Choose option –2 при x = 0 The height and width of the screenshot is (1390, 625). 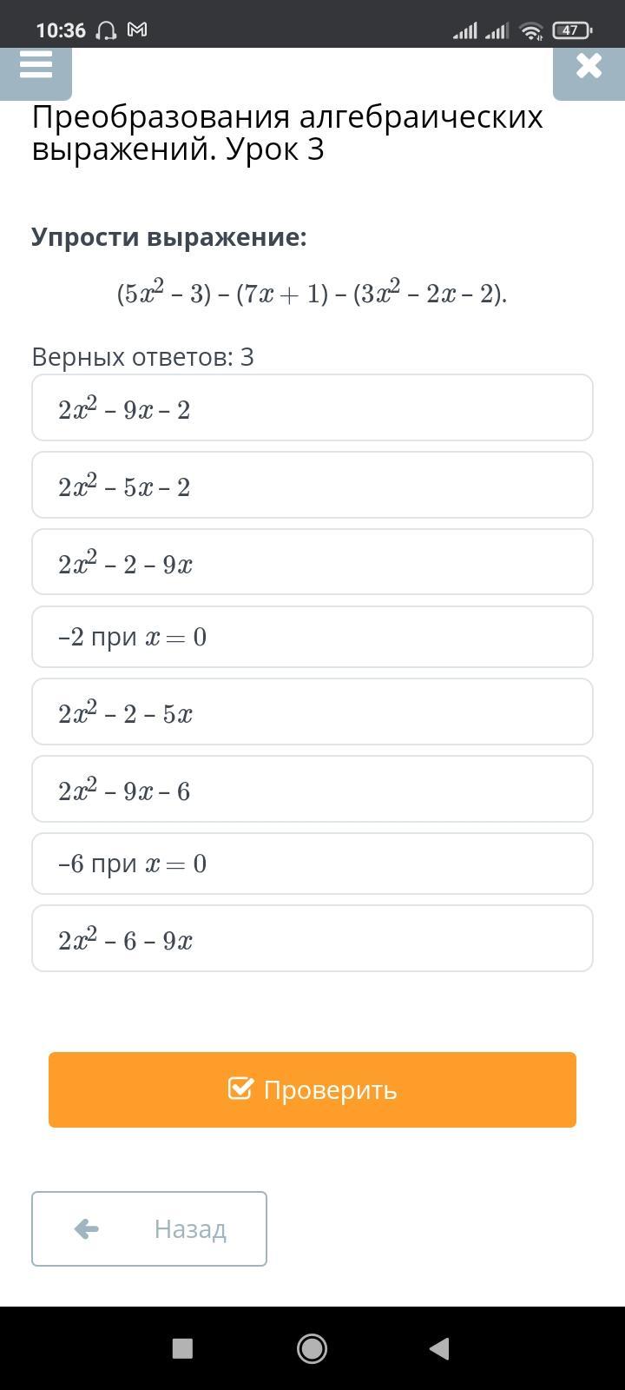312,637
